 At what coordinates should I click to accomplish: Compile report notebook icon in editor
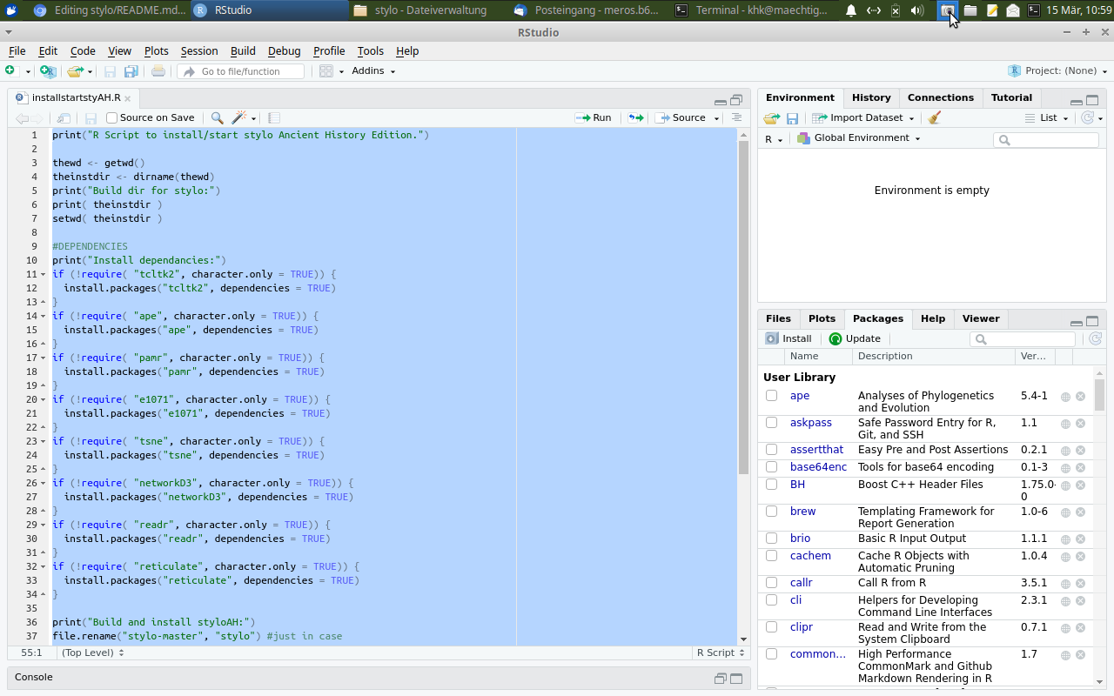[273, 118]
